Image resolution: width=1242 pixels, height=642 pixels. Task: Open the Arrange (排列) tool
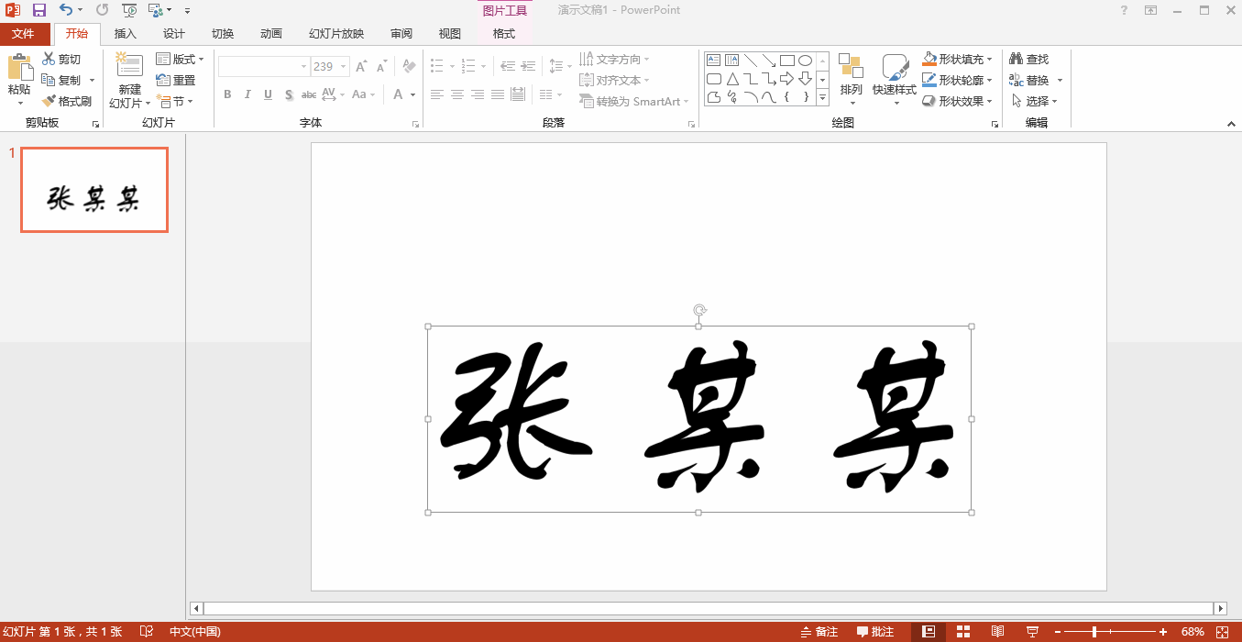pos(851,73)
